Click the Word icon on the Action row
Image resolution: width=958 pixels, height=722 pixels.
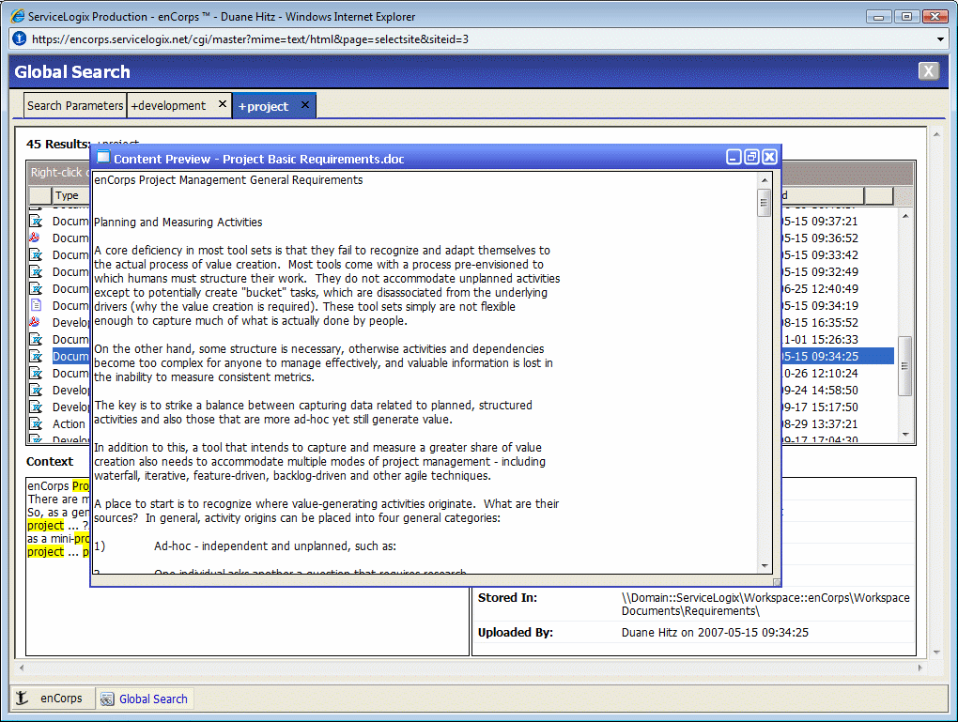coord(37,424)
